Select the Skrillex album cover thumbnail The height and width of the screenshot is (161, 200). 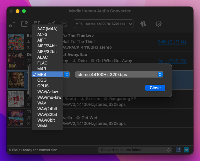click(16, 99)
